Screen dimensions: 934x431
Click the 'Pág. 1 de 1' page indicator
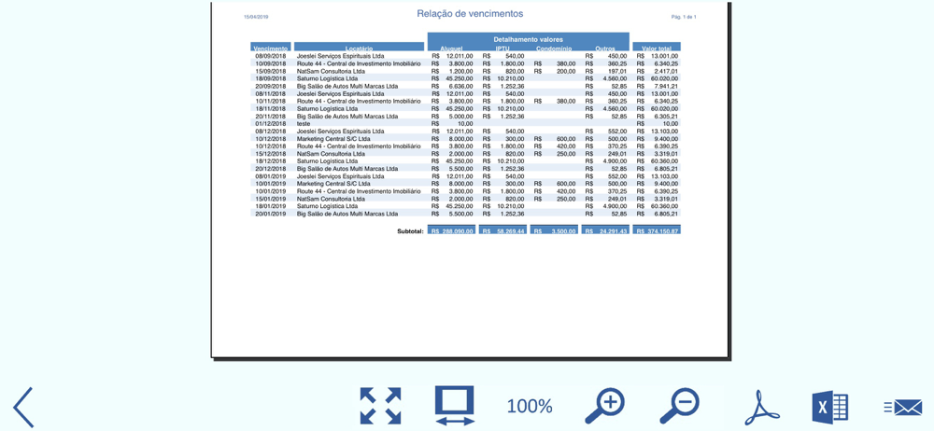click(684, 17)
